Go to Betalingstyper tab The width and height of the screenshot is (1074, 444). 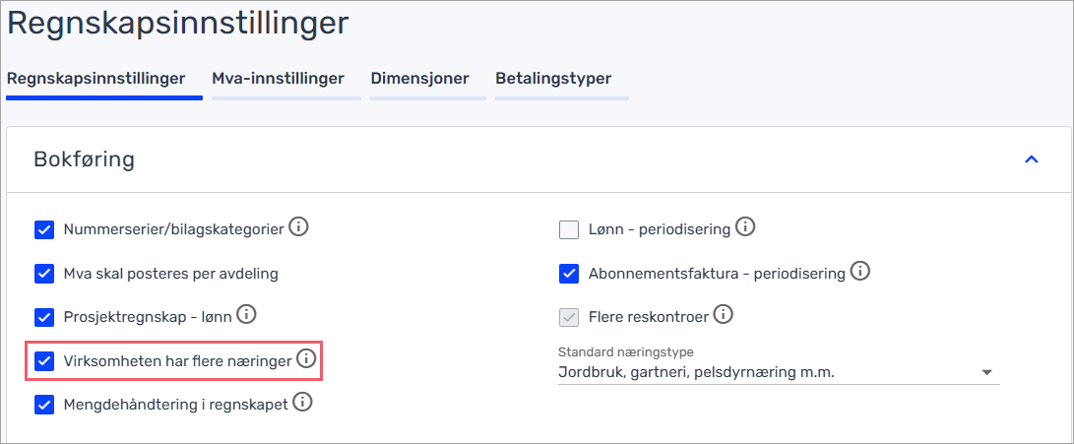[x=553, y=79]
